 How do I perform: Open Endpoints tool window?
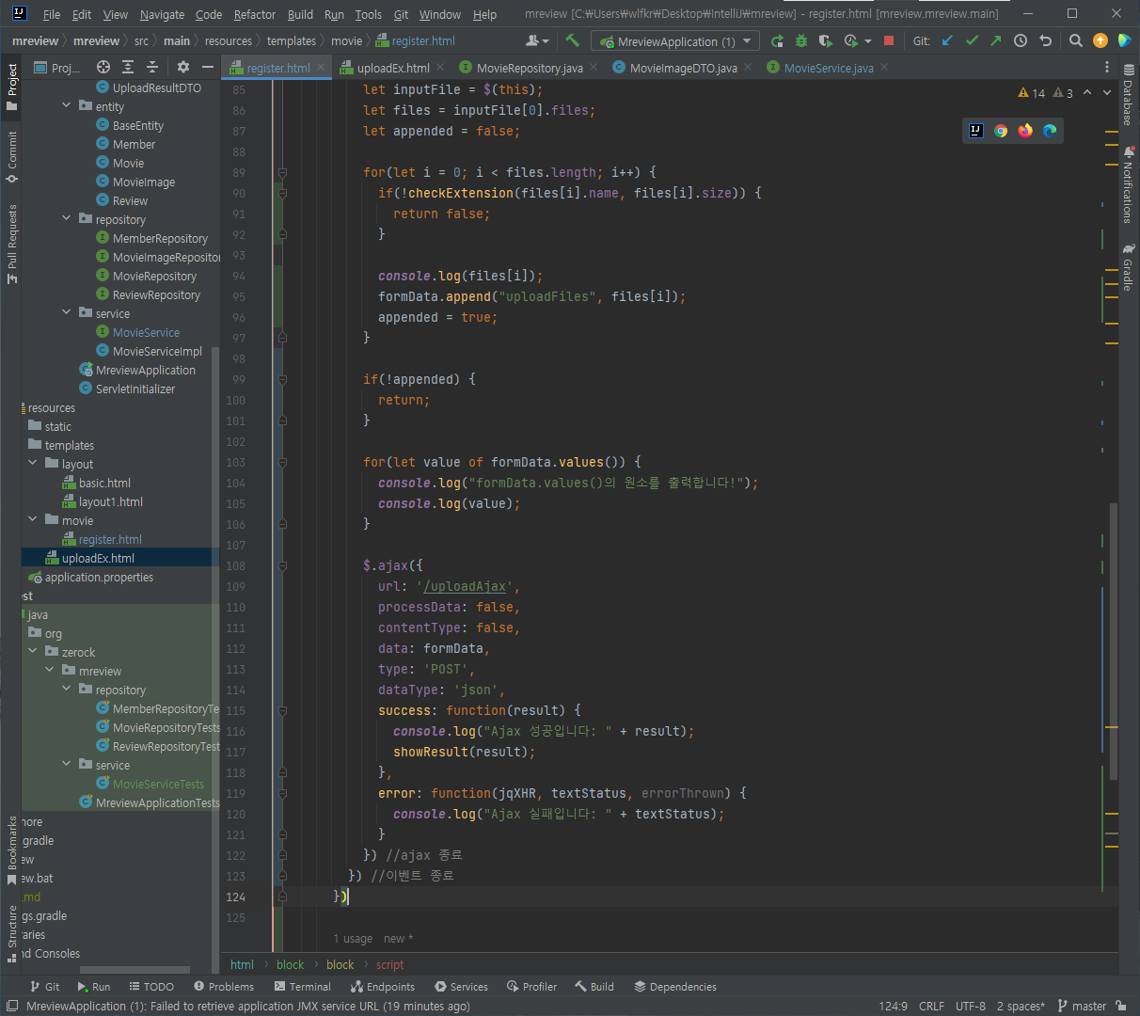click(x=383, y=987)
